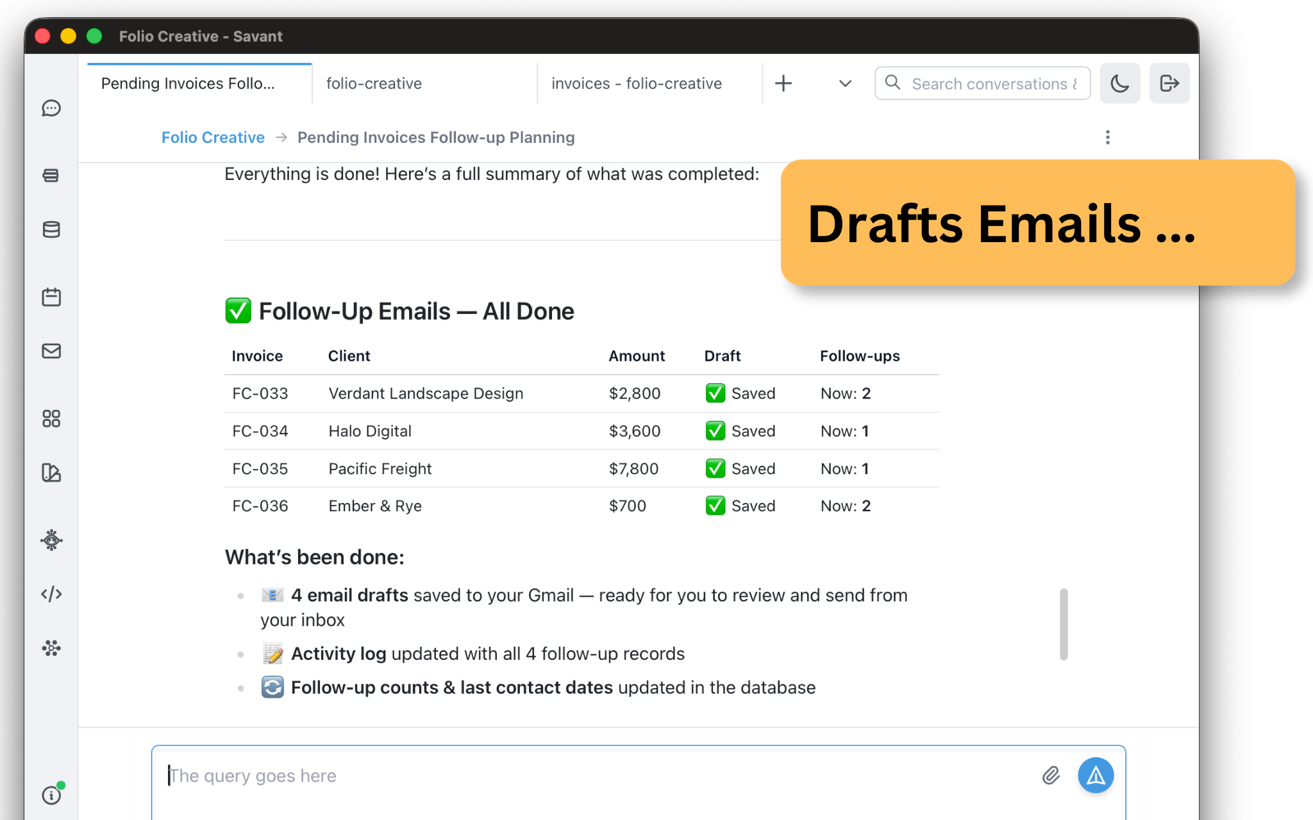Focus the Search conversations field
The height and width of the screenshot is (820, 1313).
[x=983, y=83]
